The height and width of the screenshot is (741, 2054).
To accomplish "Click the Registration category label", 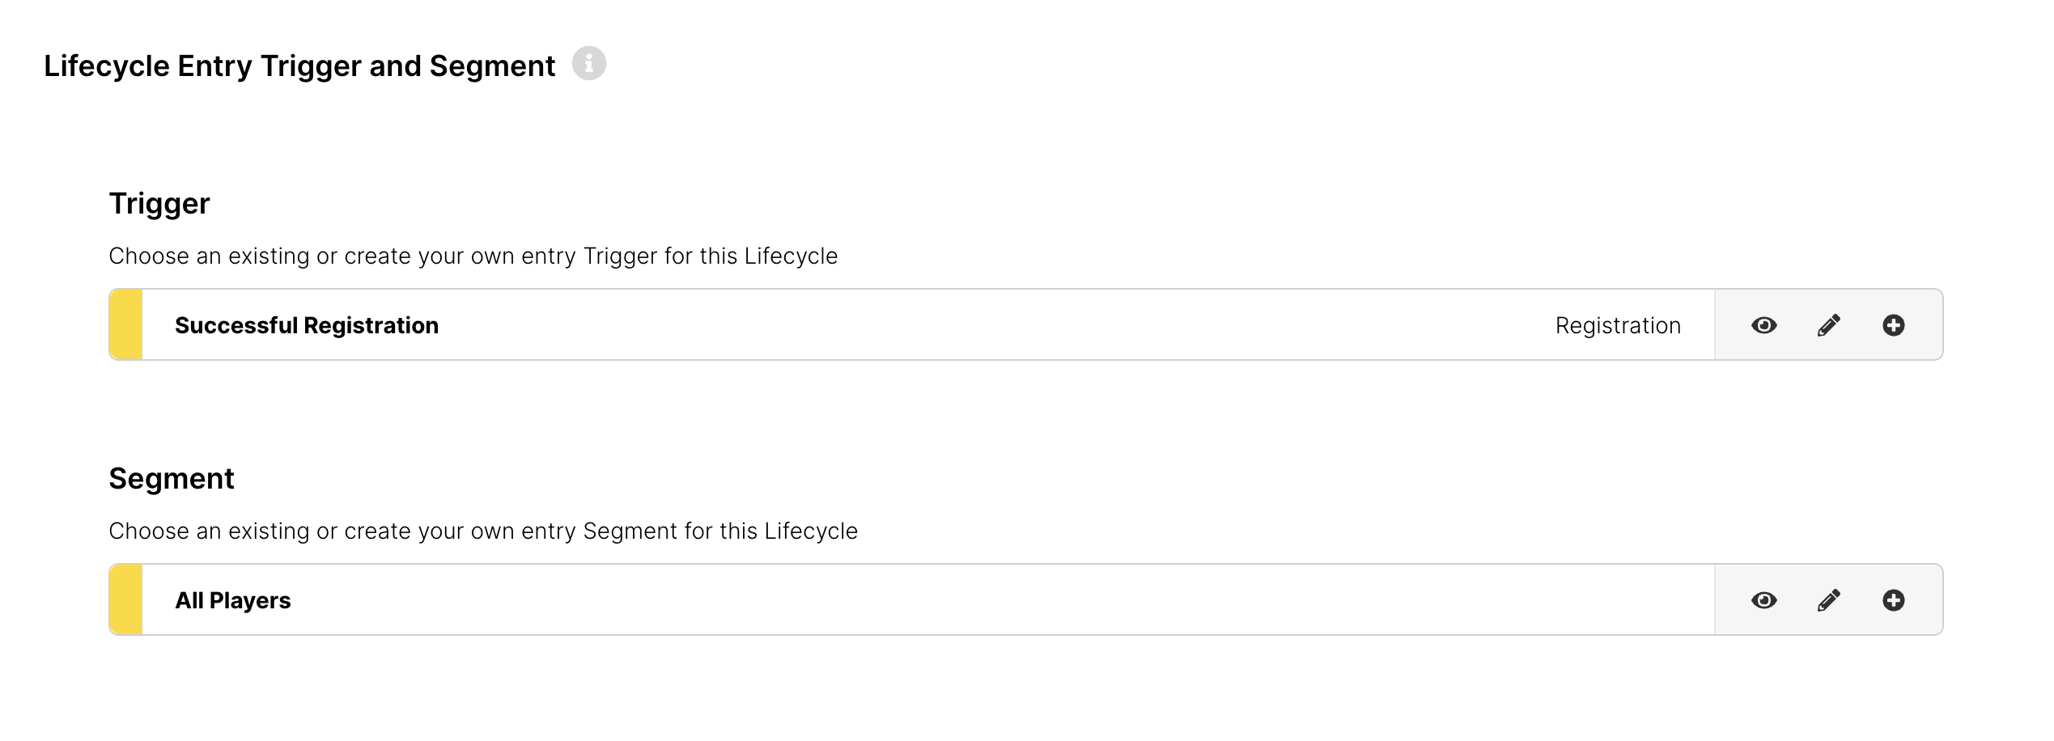I will 1618,325.
